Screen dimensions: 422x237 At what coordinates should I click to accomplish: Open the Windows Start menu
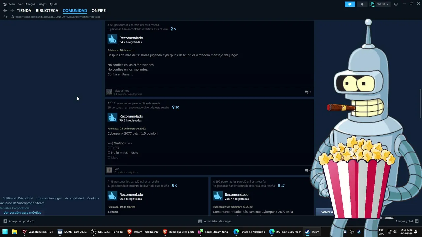coord(5,232)
